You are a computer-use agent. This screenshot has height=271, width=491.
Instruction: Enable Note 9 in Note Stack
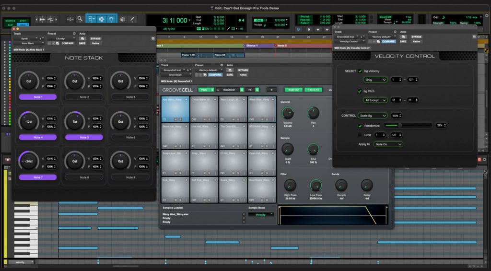coord(130,177)
